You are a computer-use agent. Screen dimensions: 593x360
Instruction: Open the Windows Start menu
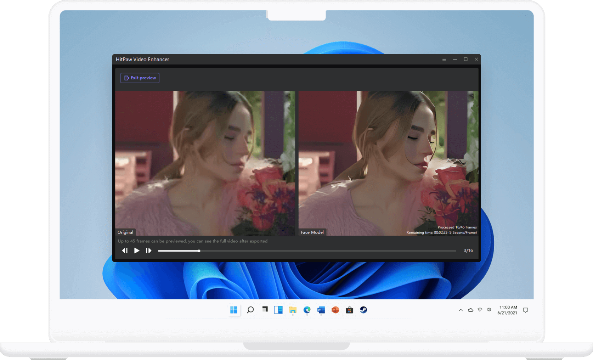(234, 310)
